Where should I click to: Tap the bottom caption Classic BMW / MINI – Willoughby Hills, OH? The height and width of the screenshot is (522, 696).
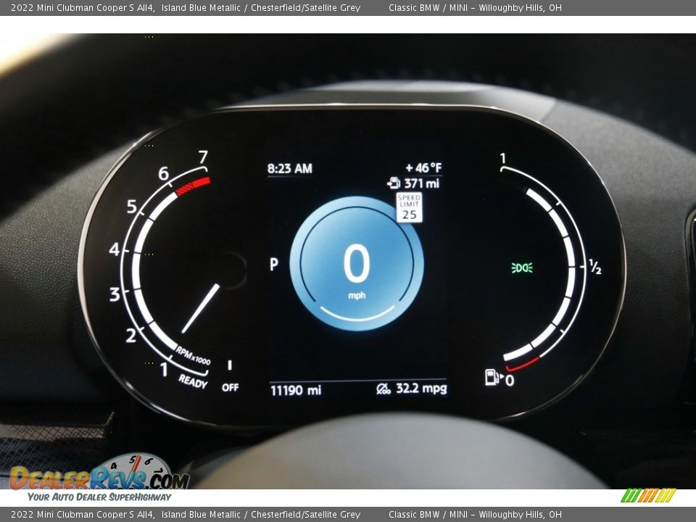point(475,515)
